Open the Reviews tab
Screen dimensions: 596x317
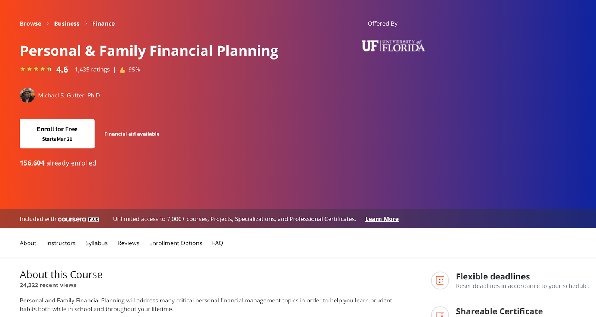[129, 243]
